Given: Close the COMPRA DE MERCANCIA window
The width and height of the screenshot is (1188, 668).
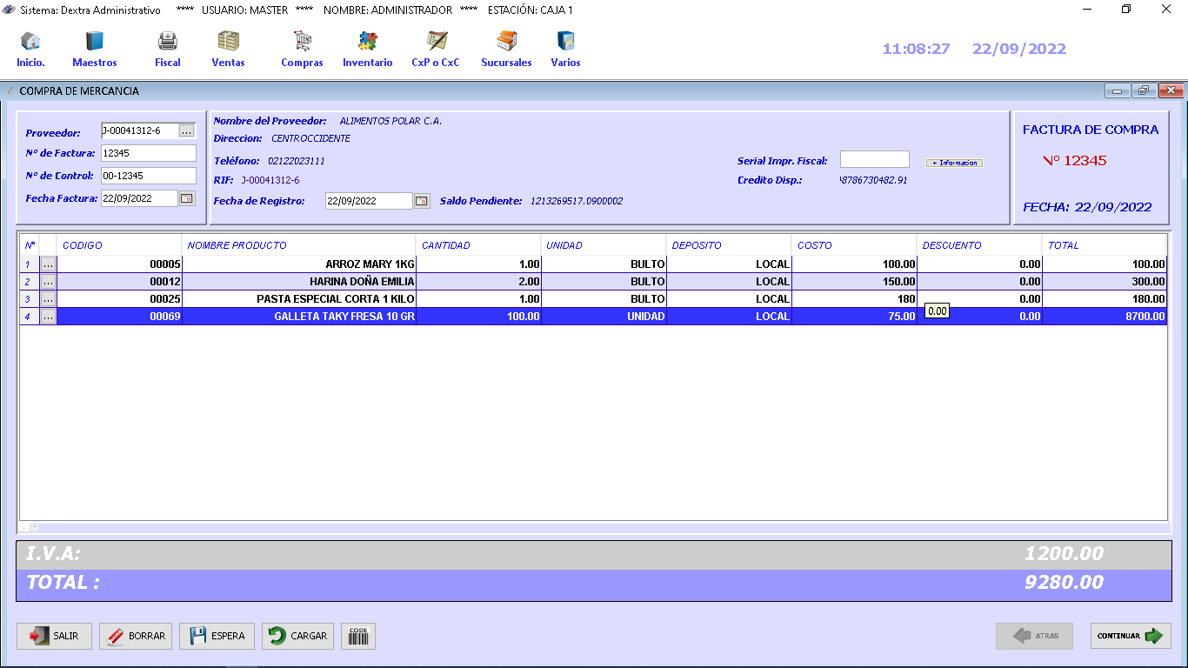Looking at the screenshot, I should (x=1171, y=90).
